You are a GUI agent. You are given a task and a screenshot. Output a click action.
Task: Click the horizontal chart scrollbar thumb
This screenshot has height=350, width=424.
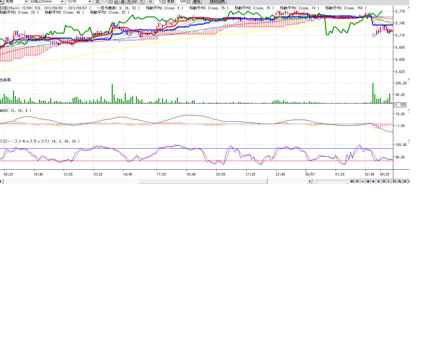[203, 181]
